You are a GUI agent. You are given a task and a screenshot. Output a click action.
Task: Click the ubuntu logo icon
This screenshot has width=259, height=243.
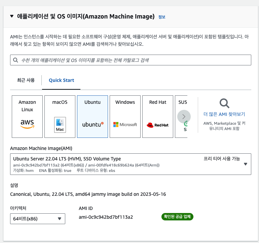tap(93, 124)
